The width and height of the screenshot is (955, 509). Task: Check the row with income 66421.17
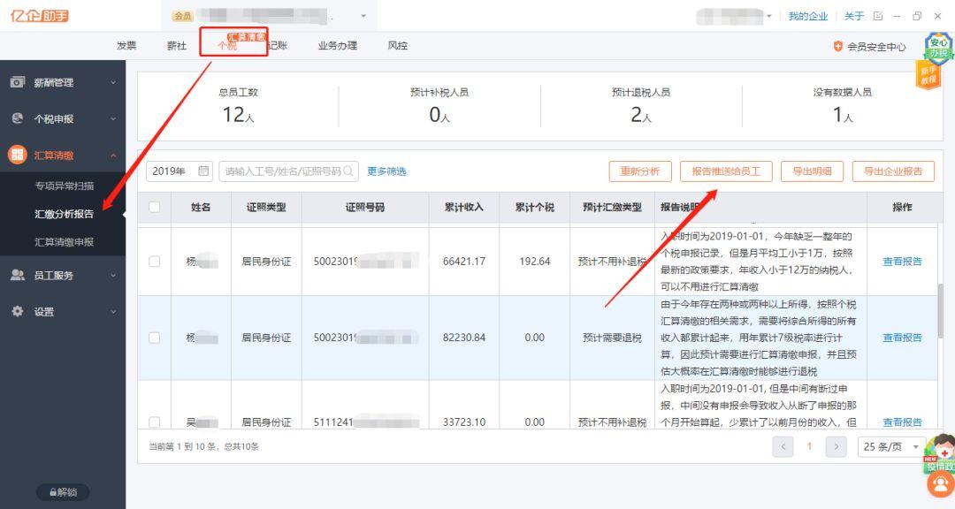[x=155, y=262]
